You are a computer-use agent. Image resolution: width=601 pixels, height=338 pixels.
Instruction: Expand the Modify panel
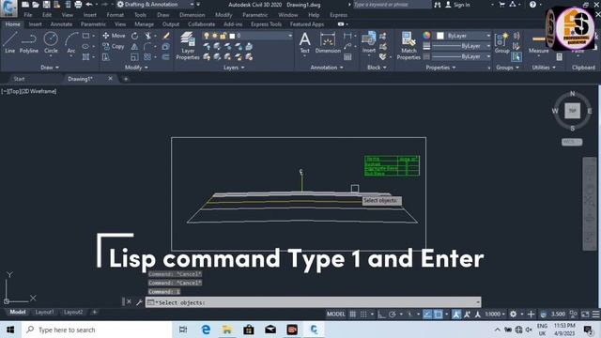coord(136,68)
